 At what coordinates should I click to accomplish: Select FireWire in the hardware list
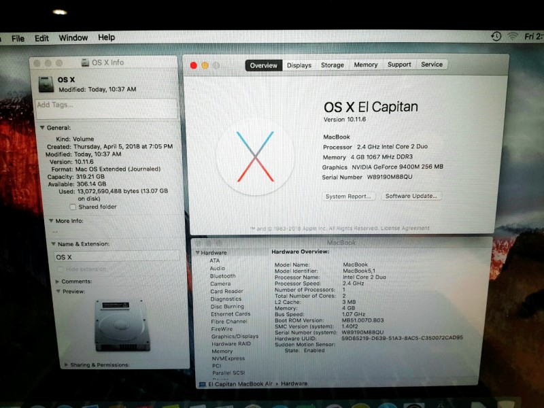coord(222,329)
